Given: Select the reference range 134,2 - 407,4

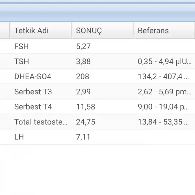Looking at the screenshot, I should 163,77.
